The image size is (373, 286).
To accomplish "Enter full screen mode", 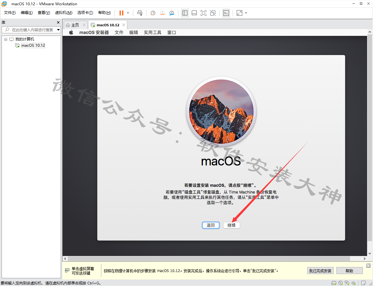I will [204, 13].
